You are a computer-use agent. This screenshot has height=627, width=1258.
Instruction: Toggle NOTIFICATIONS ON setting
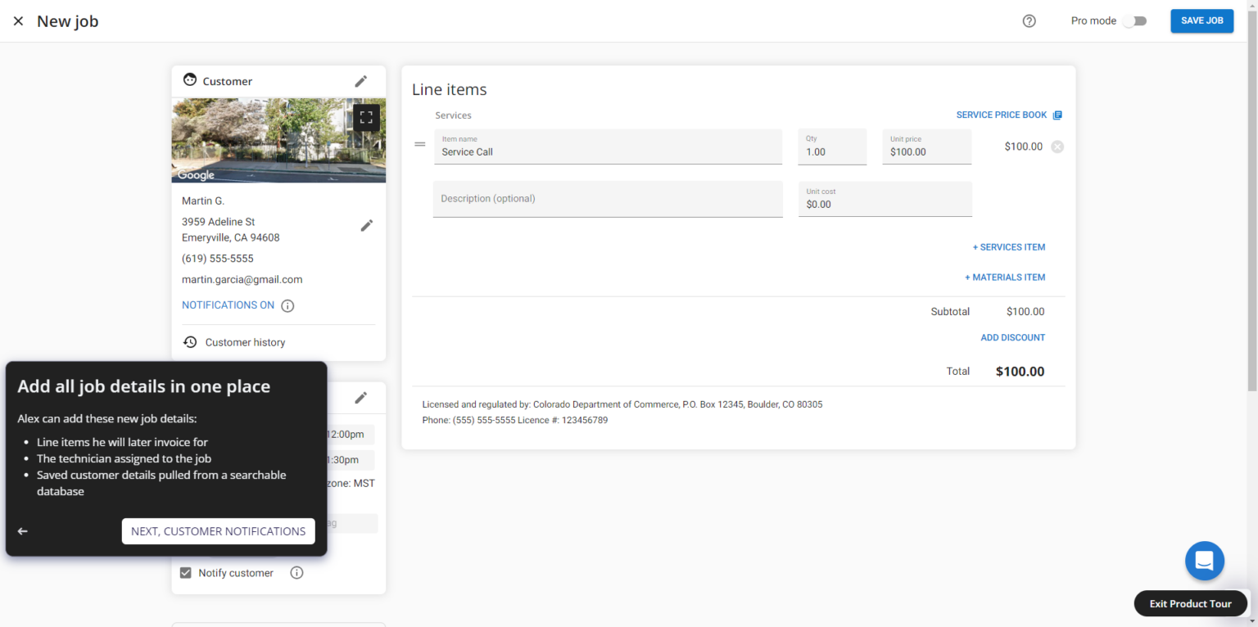(x=228, y=304)
